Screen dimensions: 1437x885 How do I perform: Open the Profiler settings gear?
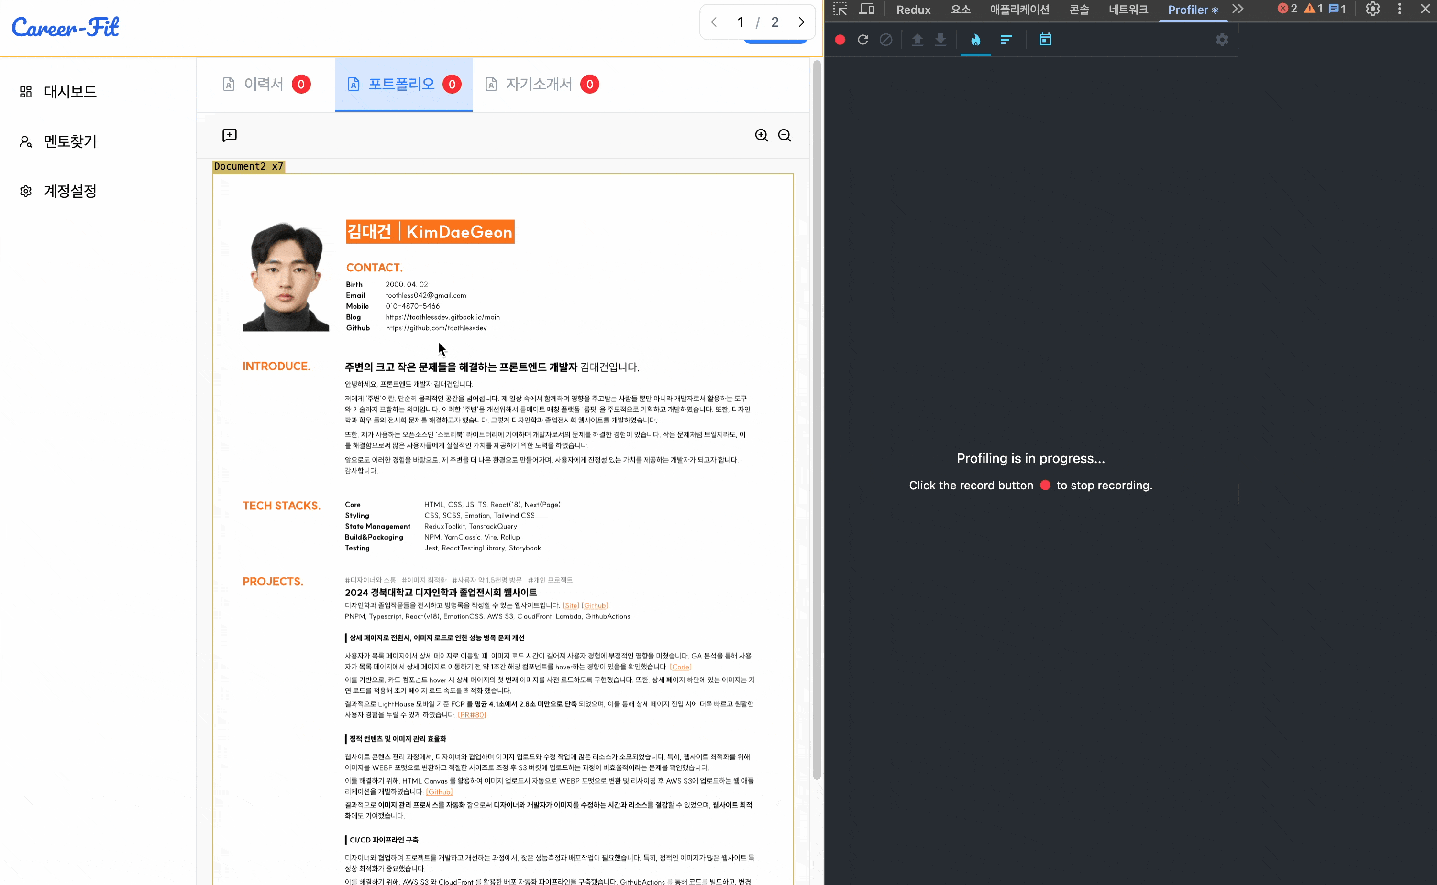[x=1222, y=40]
